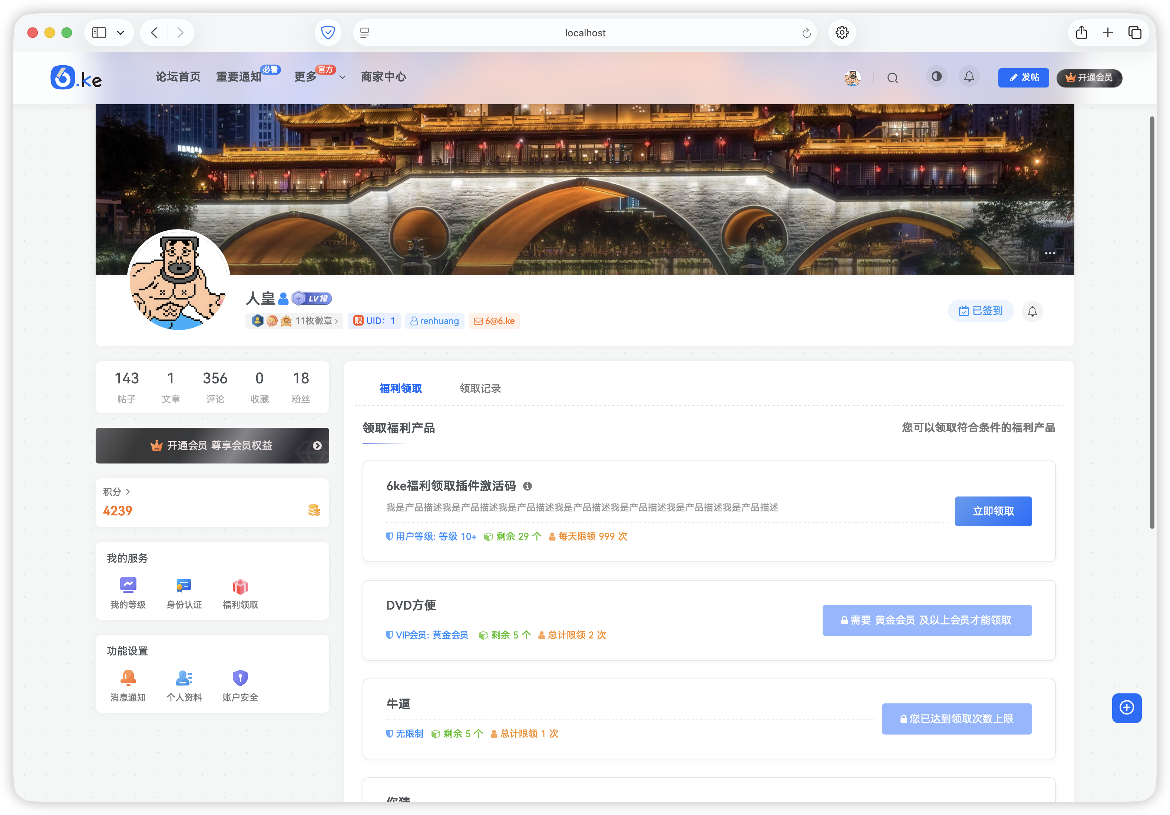Open 消息通知 under 功能设置

tap(128, 678)
